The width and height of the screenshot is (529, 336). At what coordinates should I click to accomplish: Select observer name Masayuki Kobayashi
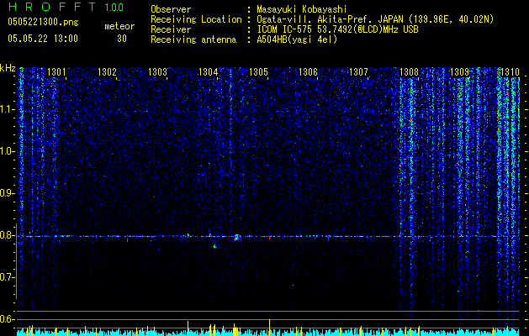(302, 9)
